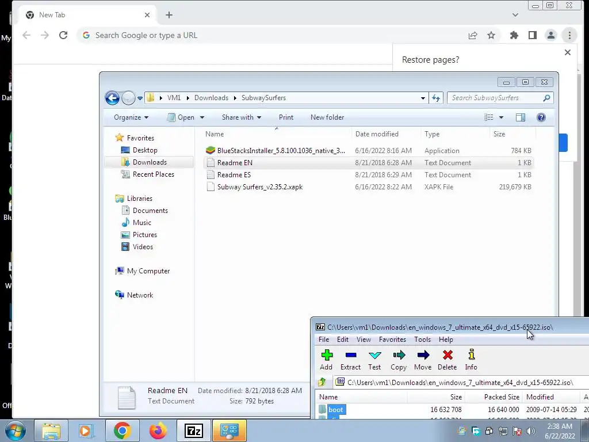This screenshot has height=442, width=589.
Task: Refresh the SubwaySurfers folder view
Action: (436, 98)
